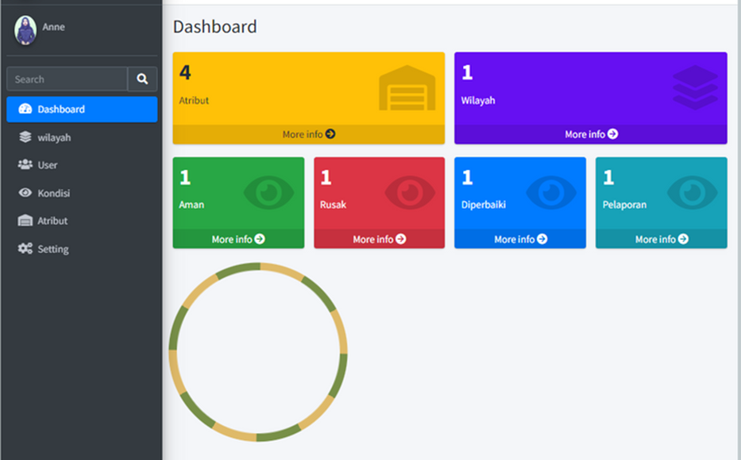Click the eye icon on the Rusak card

pyautogui.click(x=410, y=192)
